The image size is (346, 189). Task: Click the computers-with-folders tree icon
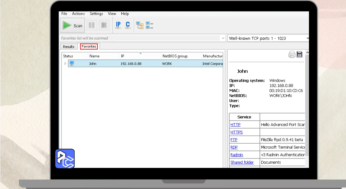tap(140, 25)
